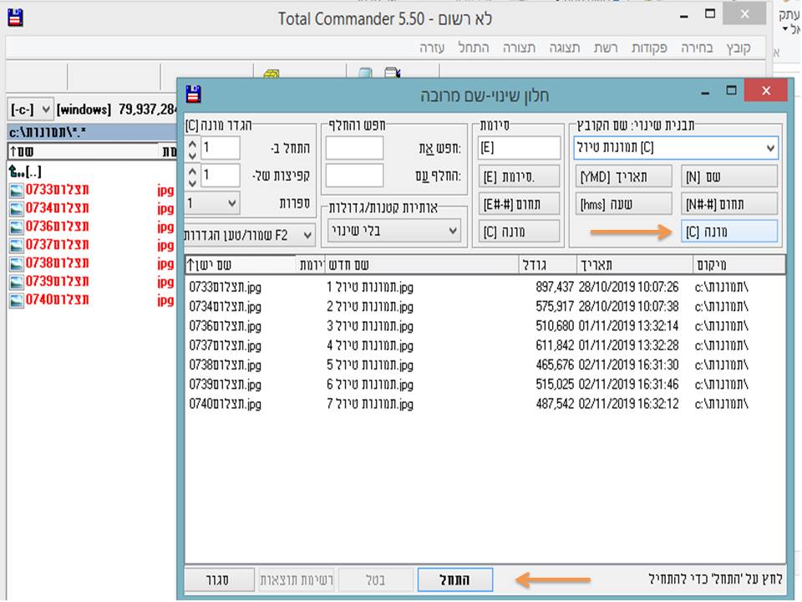This screenshot has width=802, height=602.
Task: Open the 'בלי שינוי' upper/lowercase dropdown
Action: (x=453, y=231)
